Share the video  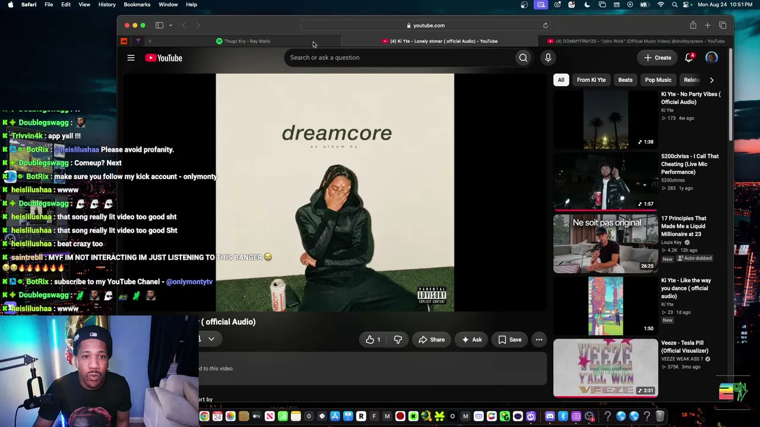pyautogui.click(x=432, y=340)
